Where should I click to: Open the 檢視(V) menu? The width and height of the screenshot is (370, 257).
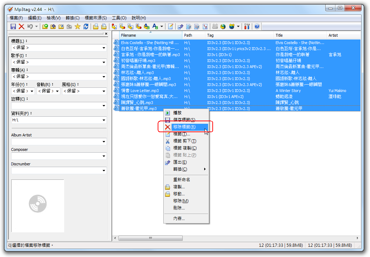(54, 18)
